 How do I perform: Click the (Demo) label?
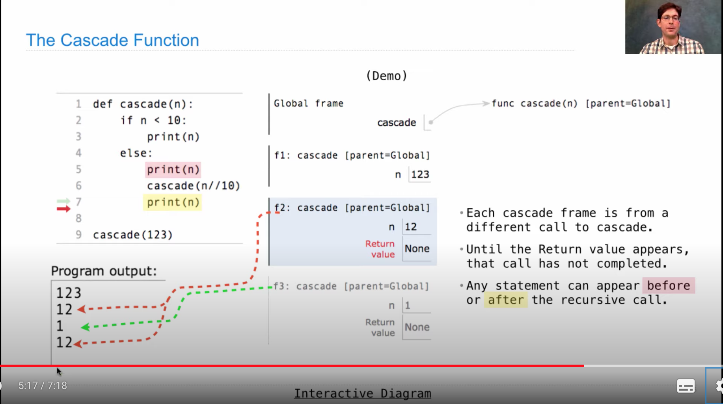pyautogui.click(x=386, y=76)
